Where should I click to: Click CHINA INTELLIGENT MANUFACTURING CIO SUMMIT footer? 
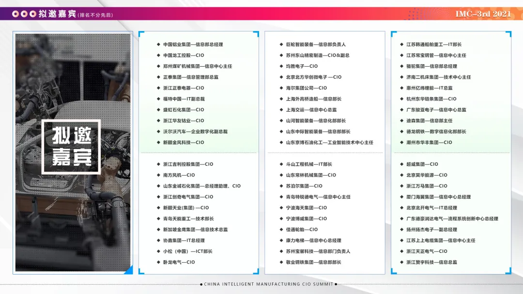tap(268, 284)
